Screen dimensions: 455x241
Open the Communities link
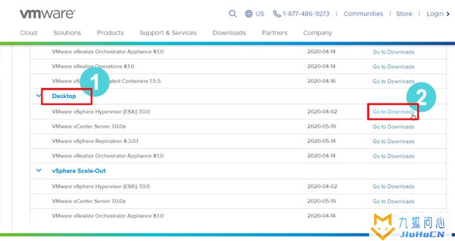363,14
